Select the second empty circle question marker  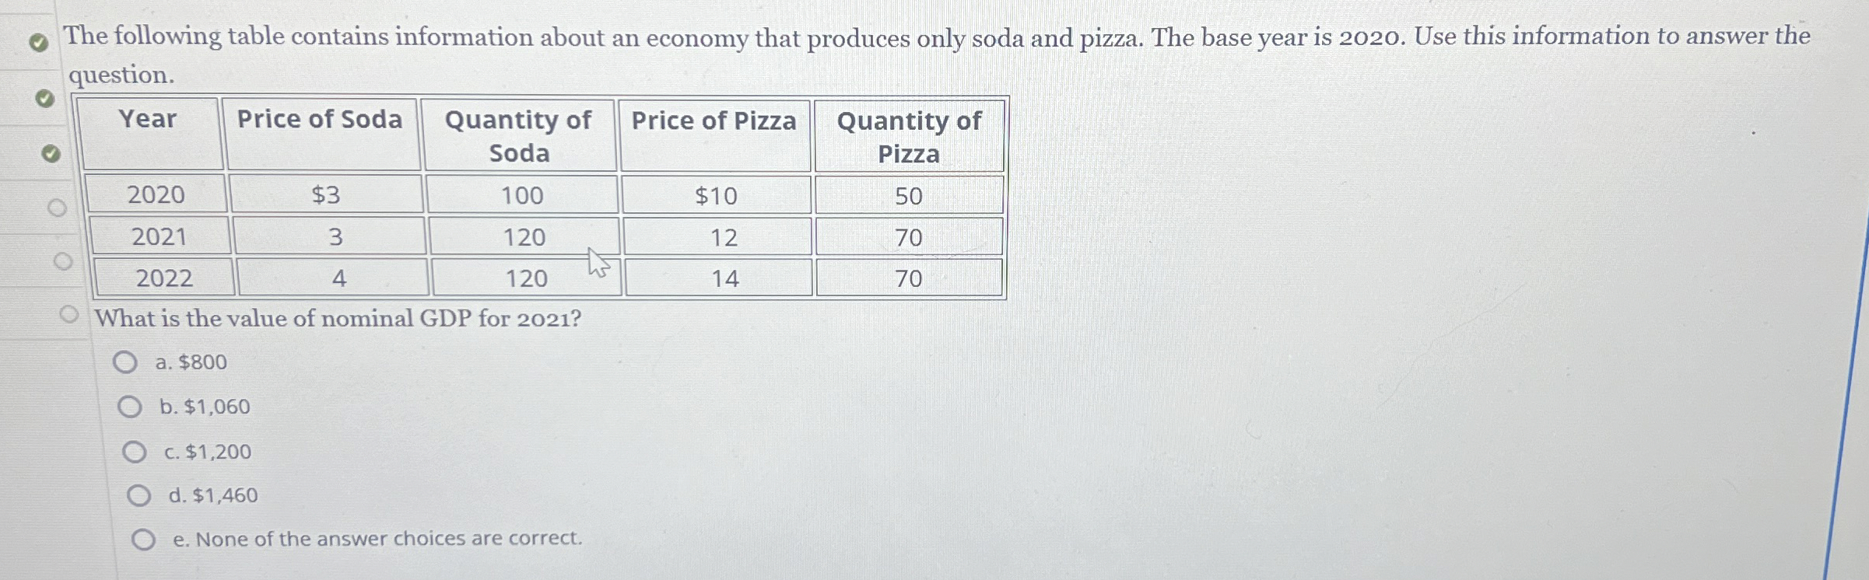pyautogui.click(x=61, y=261)
